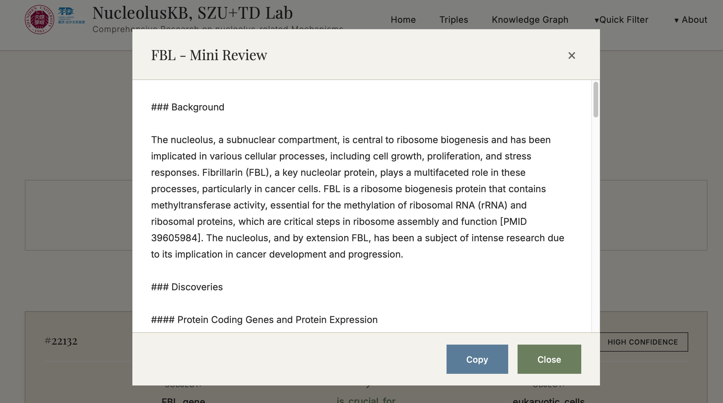Click the mini review scrollbar thumb
This screenshot has height=403, width=723.
pos(596,100)
